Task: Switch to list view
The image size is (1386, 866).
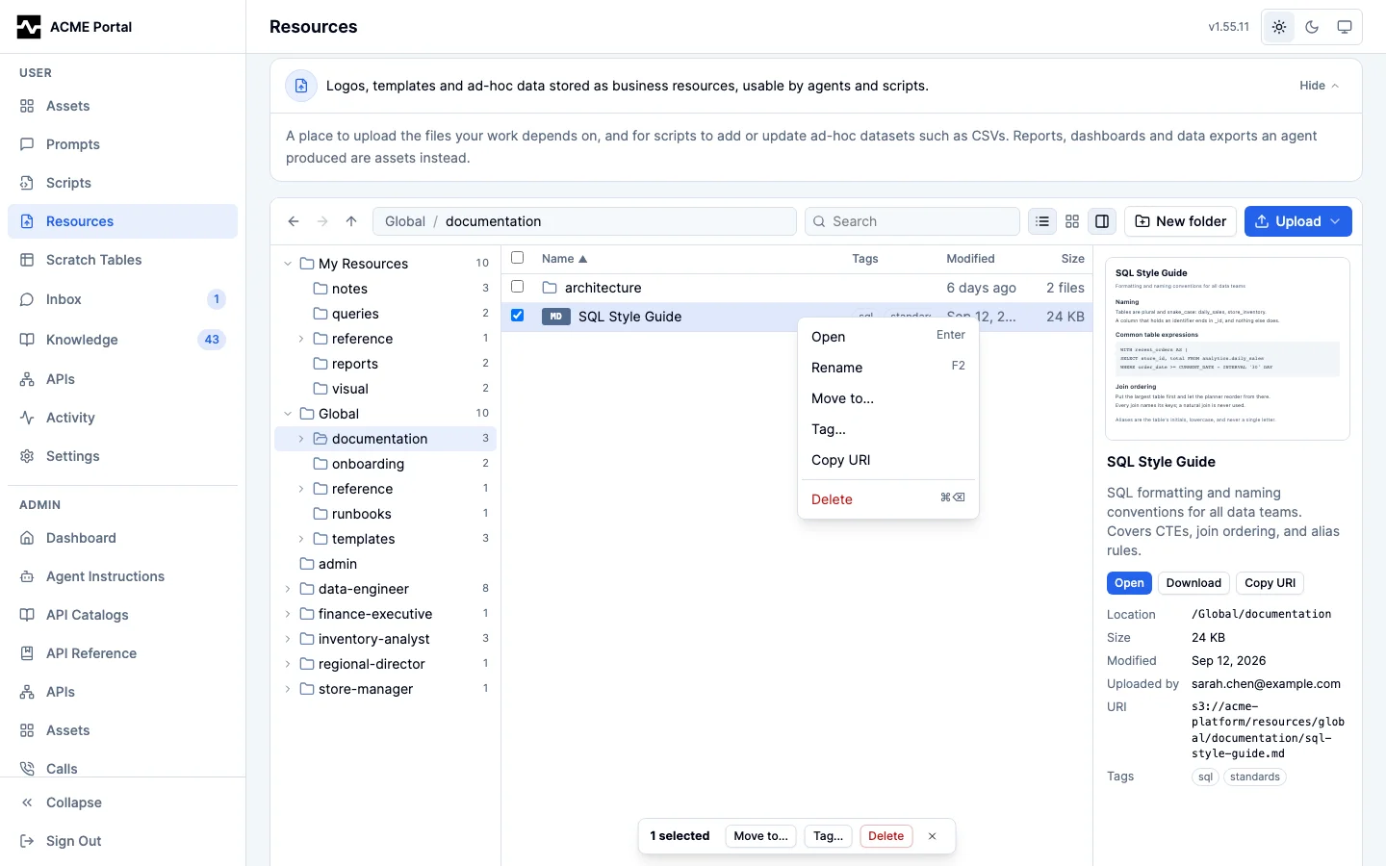Action: [1042, 221]
